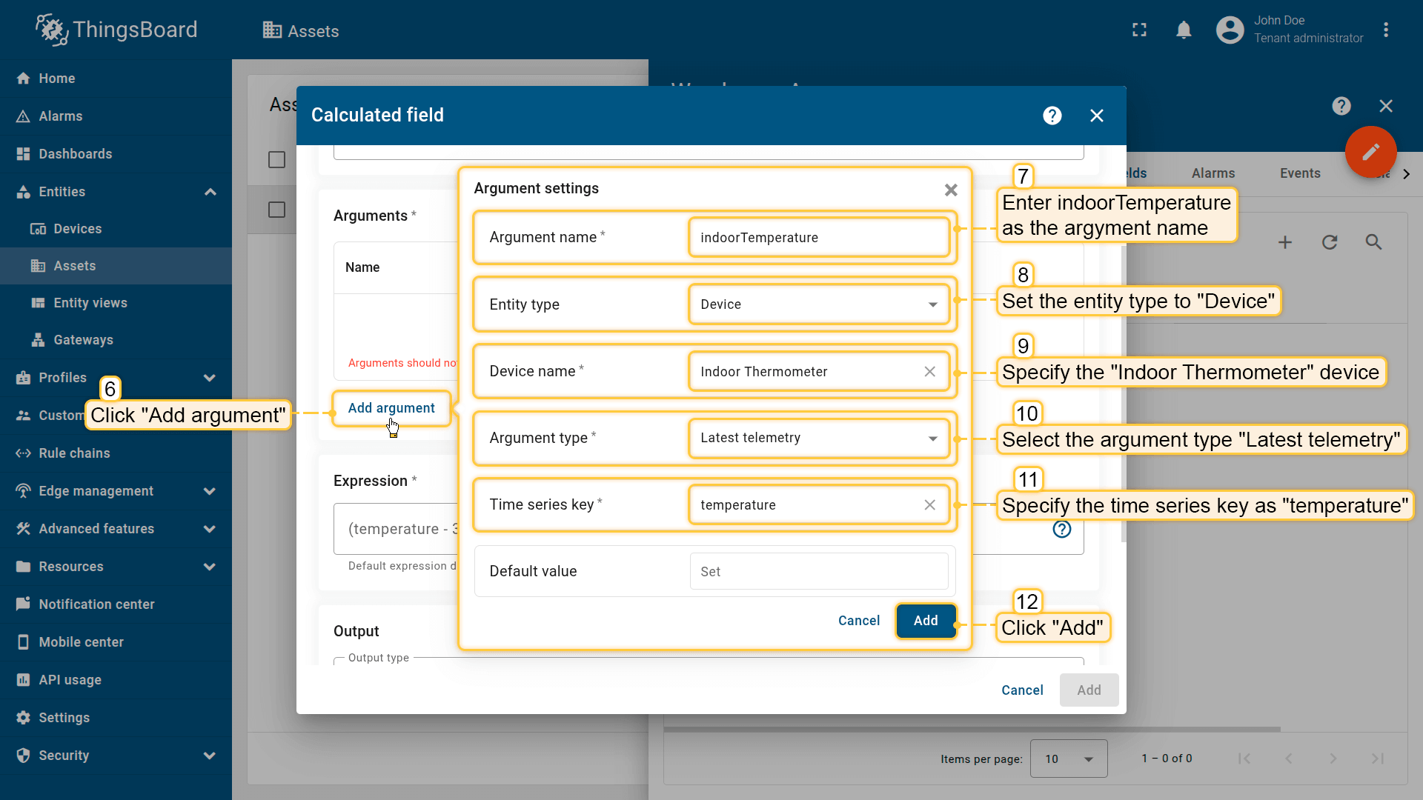The image size is (1423, 800).
Task: Click the Add button in Argument settings
Action: (925, 621)
